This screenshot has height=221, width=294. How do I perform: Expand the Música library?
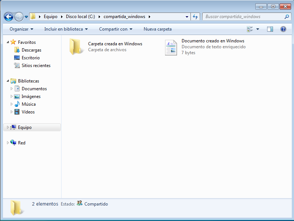(x=11, y=104)
